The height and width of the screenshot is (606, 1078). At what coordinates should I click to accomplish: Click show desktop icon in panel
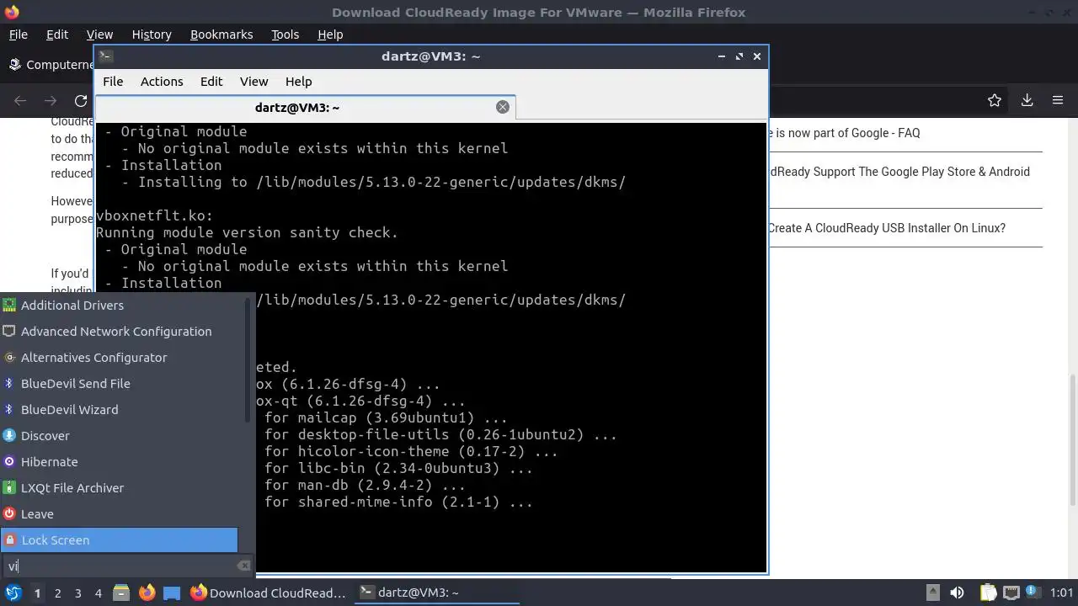click(172, 593)
